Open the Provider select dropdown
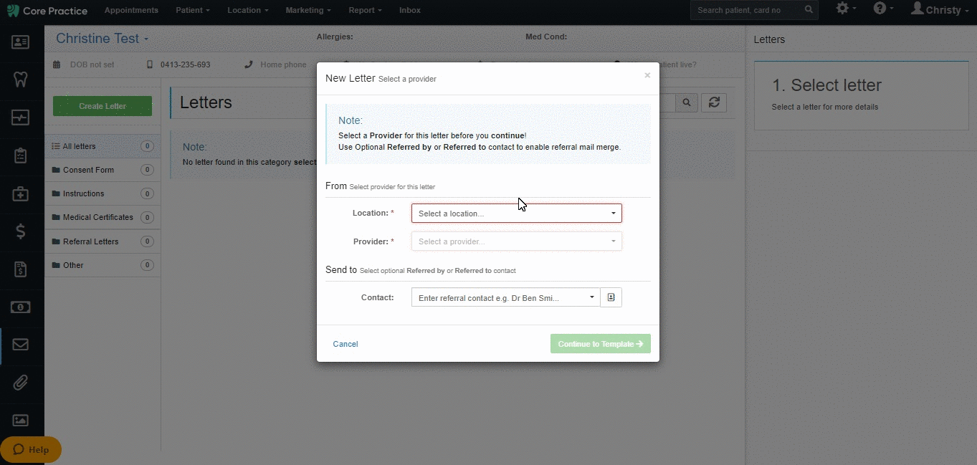This screenshot has height=465, width=977. pos(517,241)
